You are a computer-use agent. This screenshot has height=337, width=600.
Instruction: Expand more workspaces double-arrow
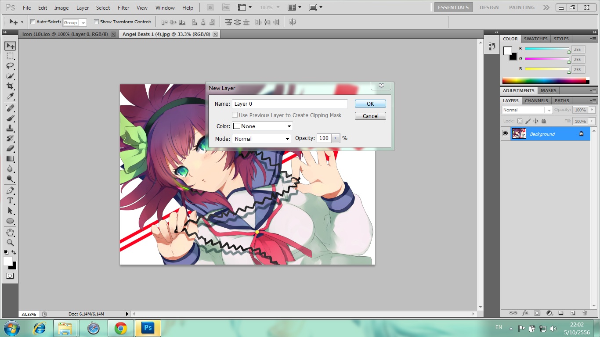[546, 7]
